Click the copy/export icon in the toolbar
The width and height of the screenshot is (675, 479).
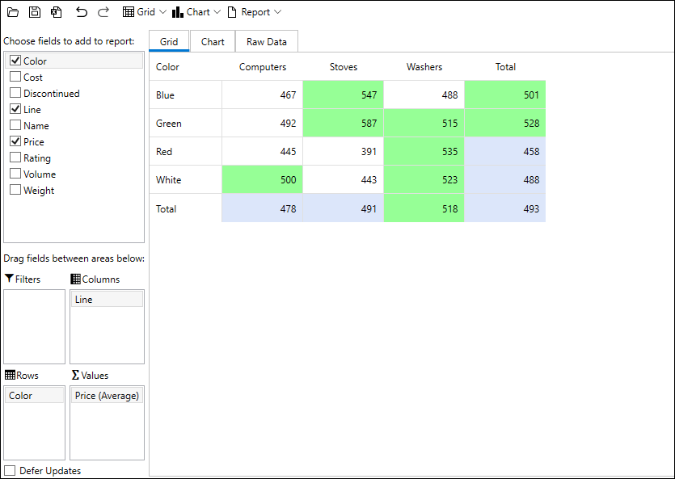(x=56, y=11)
